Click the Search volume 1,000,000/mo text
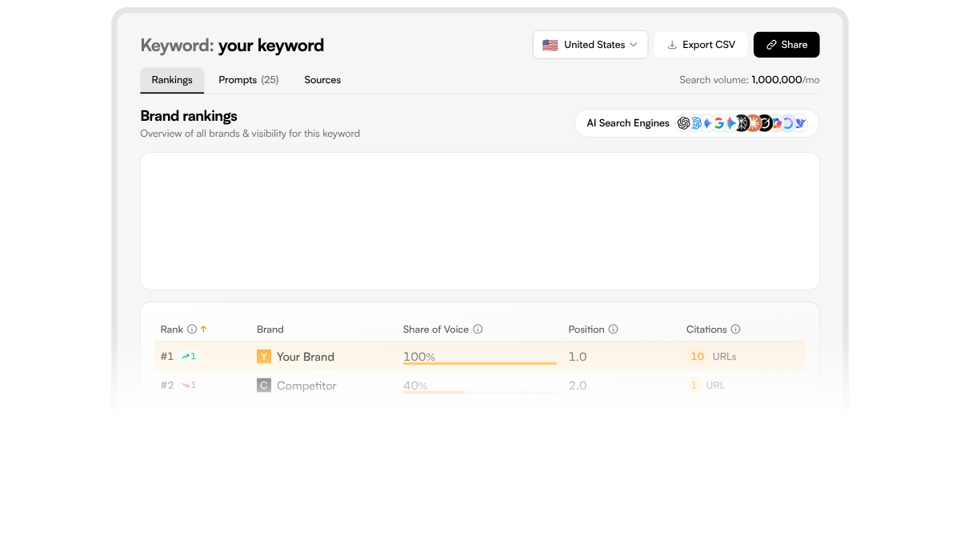The width and height of the screenshot is (960, 540). (x=750, y=80)
